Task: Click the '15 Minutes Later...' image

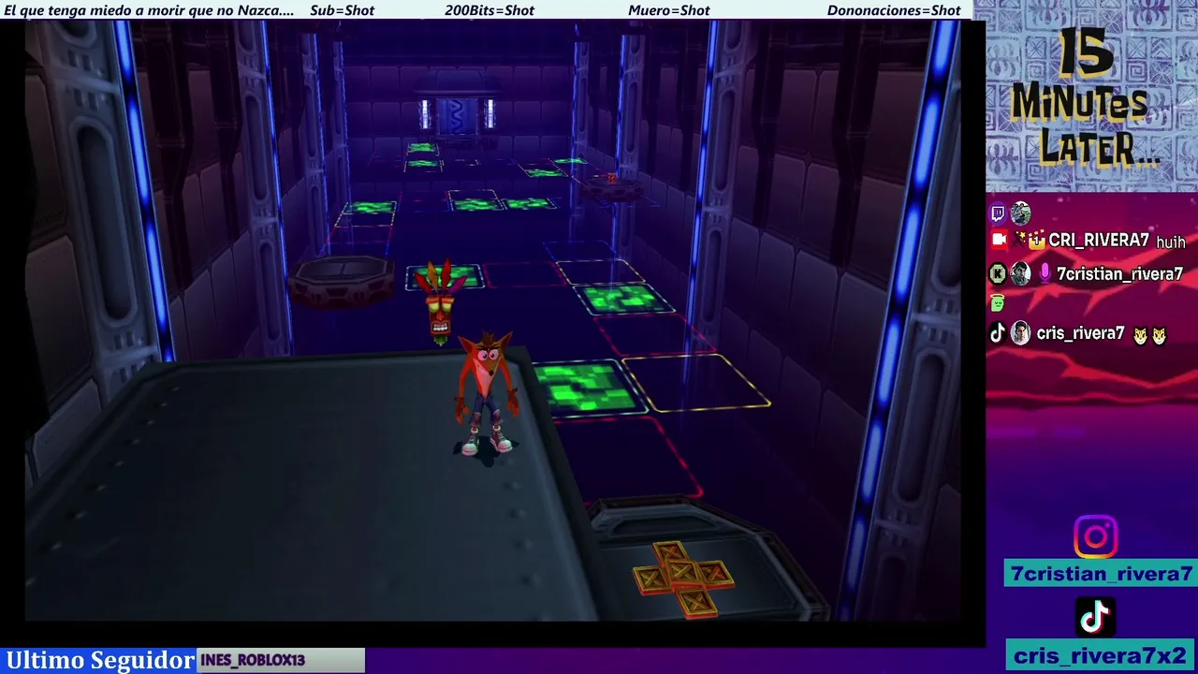Action: 1091,95
